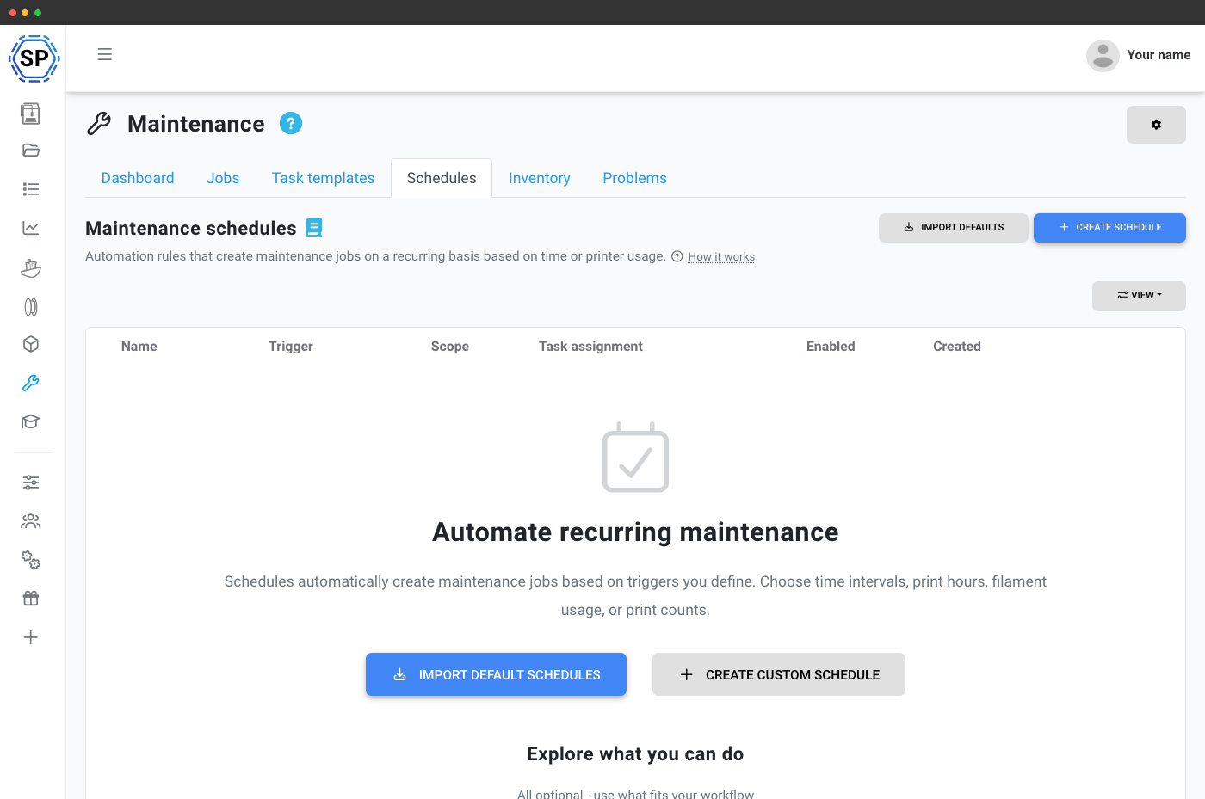1205x799 pixels.
Task: Click the plus icon in sidebar
Action: [x=31, y=637]
